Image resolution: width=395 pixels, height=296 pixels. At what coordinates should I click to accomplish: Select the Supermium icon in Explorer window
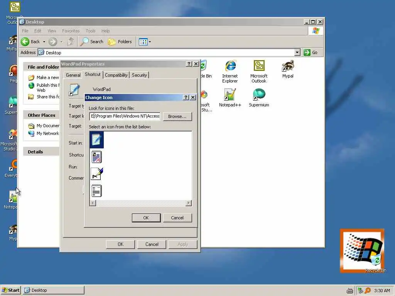coord(259,98)
